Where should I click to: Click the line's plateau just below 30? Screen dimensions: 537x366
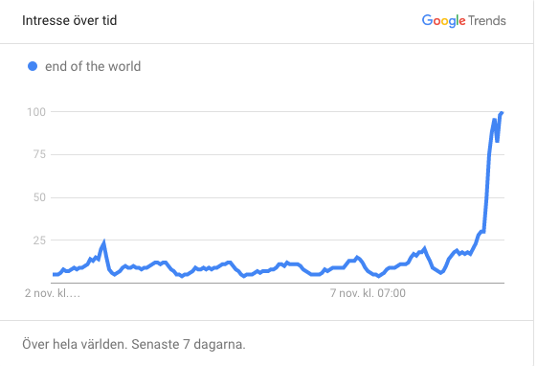[x=481, y=232]
